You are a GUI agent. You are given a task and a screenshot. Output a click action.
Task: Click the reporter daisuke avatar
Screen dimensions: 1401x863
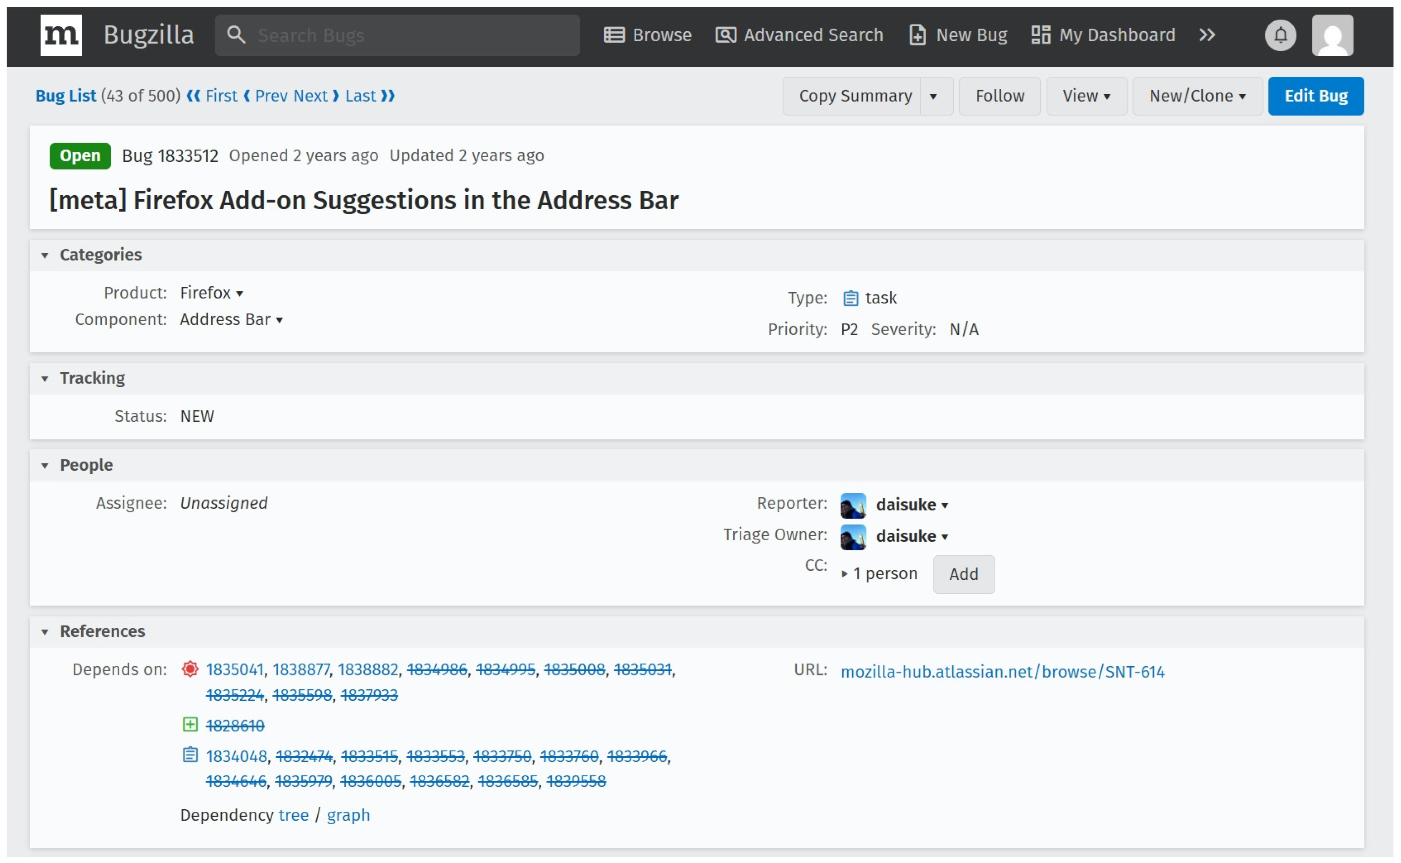[853, 505]
